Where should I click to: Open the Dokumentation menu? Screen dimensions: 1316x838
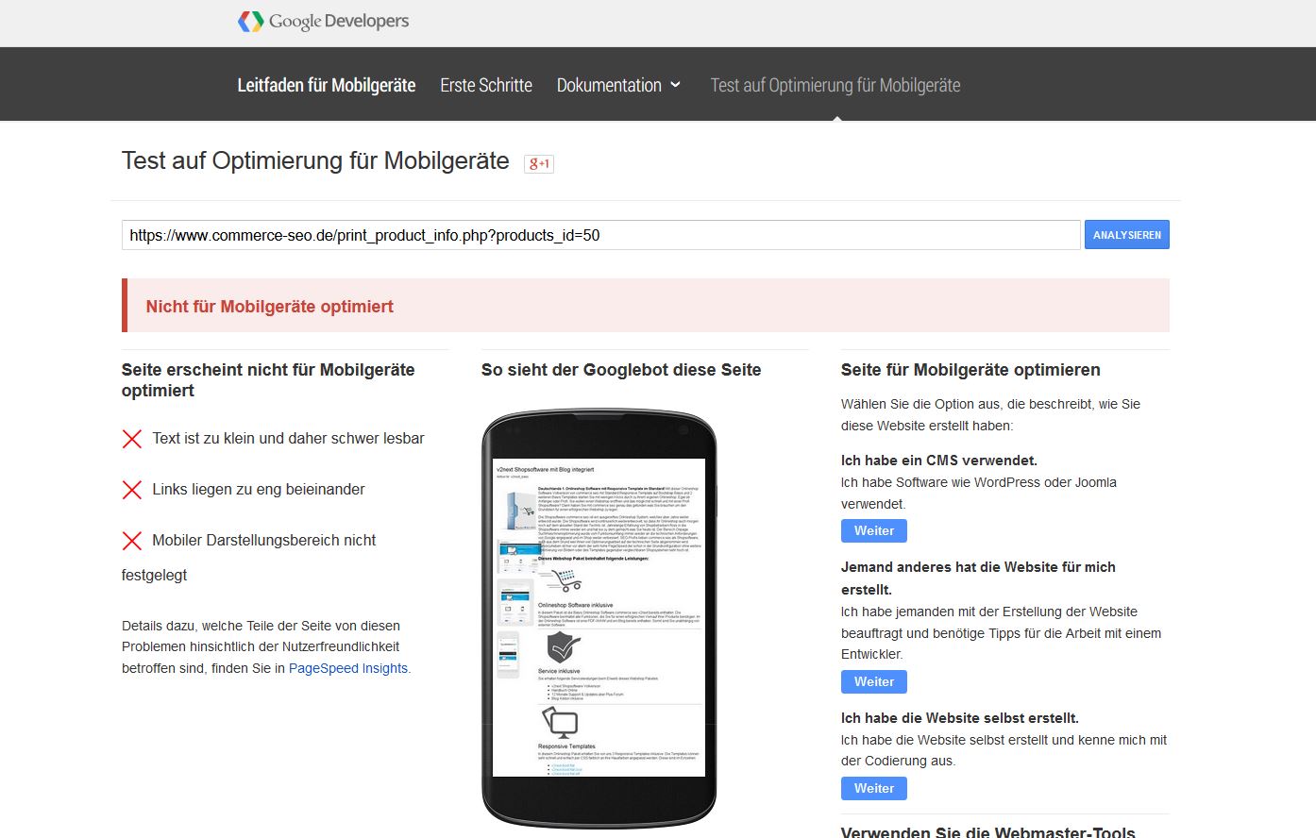click(609, 86)
